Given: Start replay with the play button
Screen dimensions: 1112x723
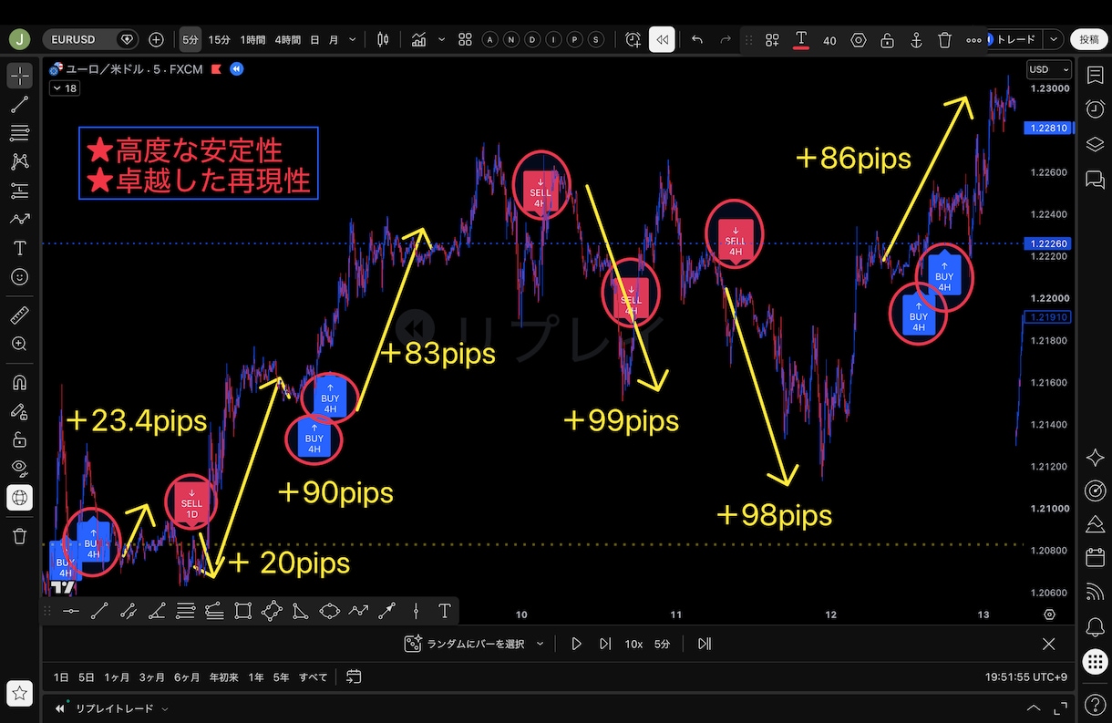Looking at the screenshot, I should point(576,644).
